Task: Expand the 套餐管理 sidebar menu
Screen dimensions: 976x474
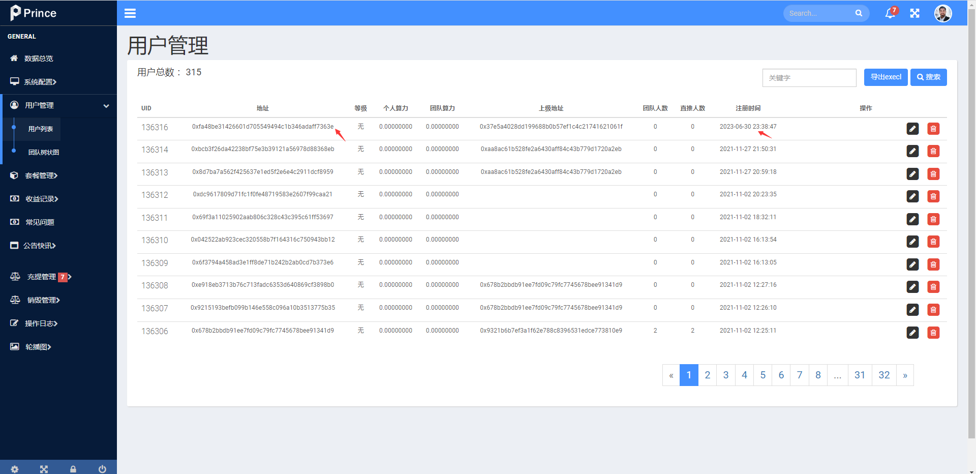Action: coord(41,175)
